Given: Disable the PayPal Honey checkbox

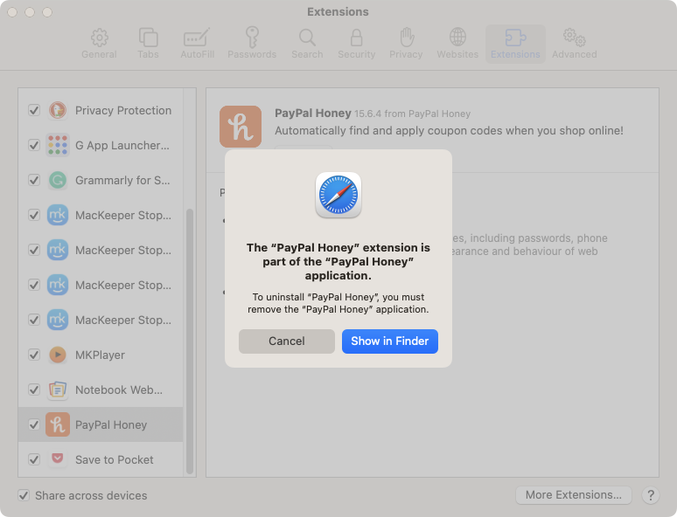Looking at the screenshot, I should click(x=34, y=424).
